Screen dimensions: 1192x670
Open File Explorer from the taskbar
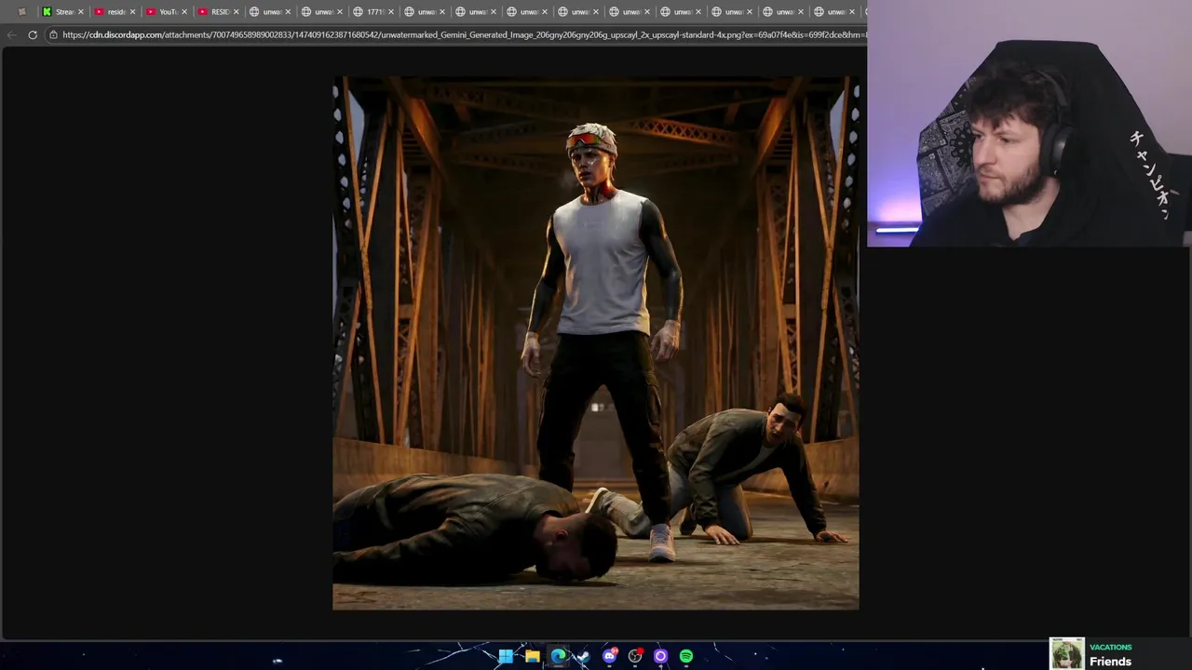532,656
